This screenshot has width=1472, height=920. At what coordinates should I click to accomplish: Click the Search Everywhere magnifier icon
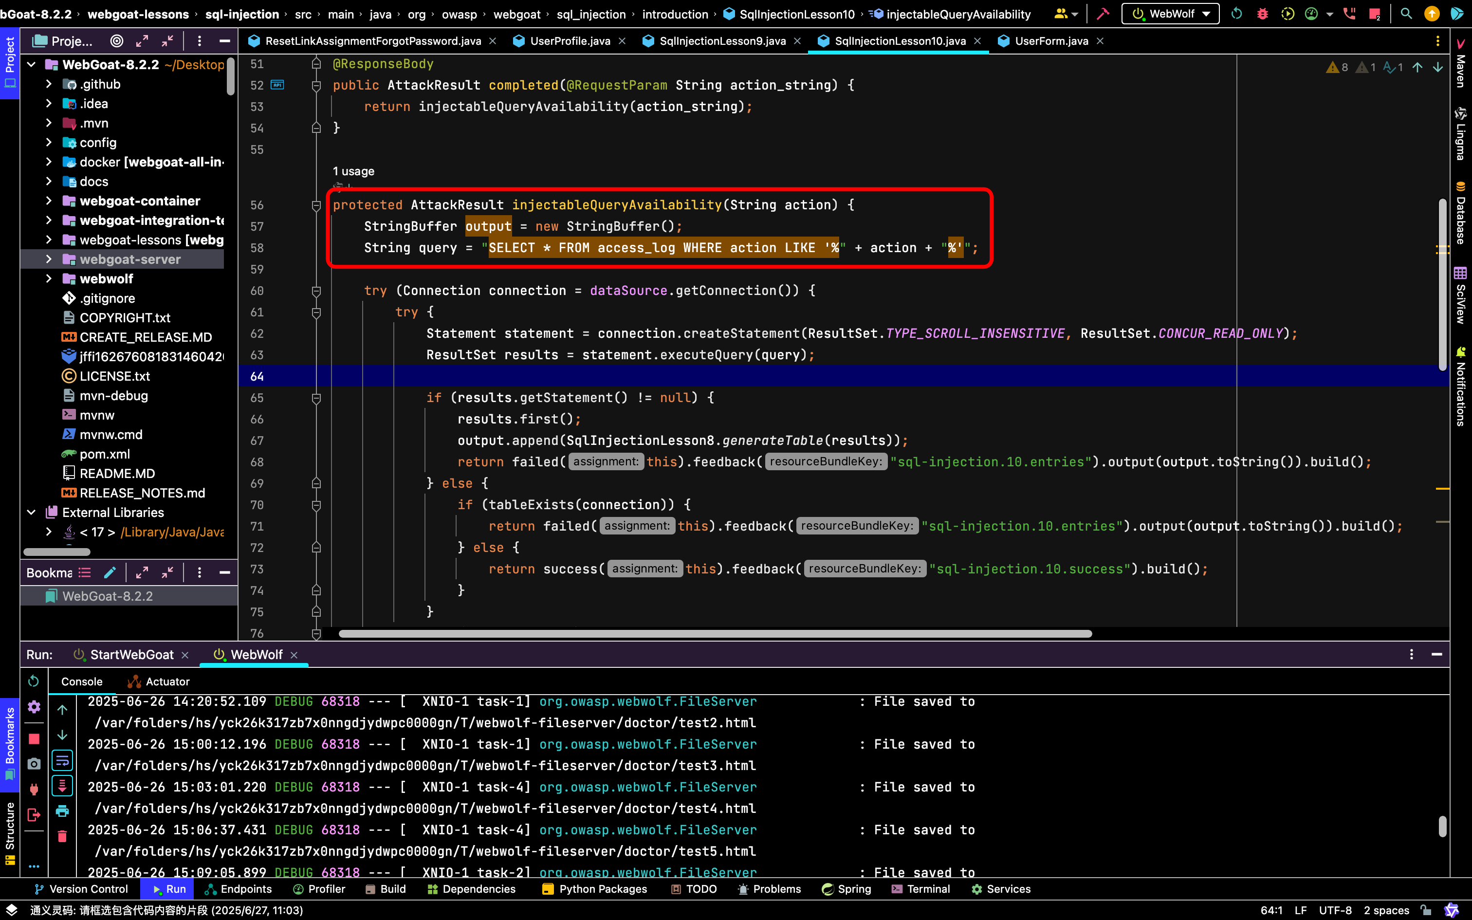[x=1406, y=14]
